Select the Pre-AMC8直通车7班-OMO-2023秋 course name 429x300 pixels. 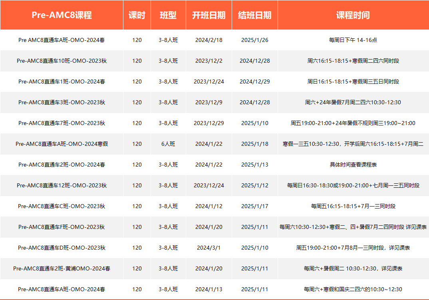[x=62, y=123]
